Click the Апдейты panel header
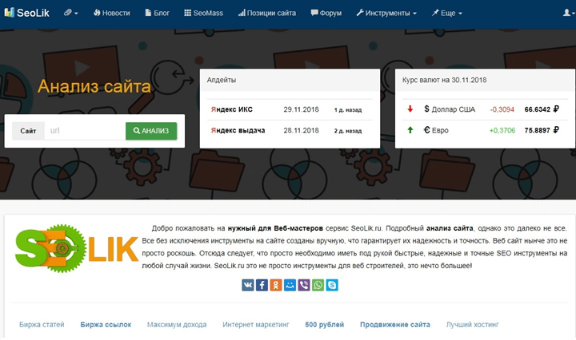Screen dimensions: 576x340 click(x=290, y=80)
